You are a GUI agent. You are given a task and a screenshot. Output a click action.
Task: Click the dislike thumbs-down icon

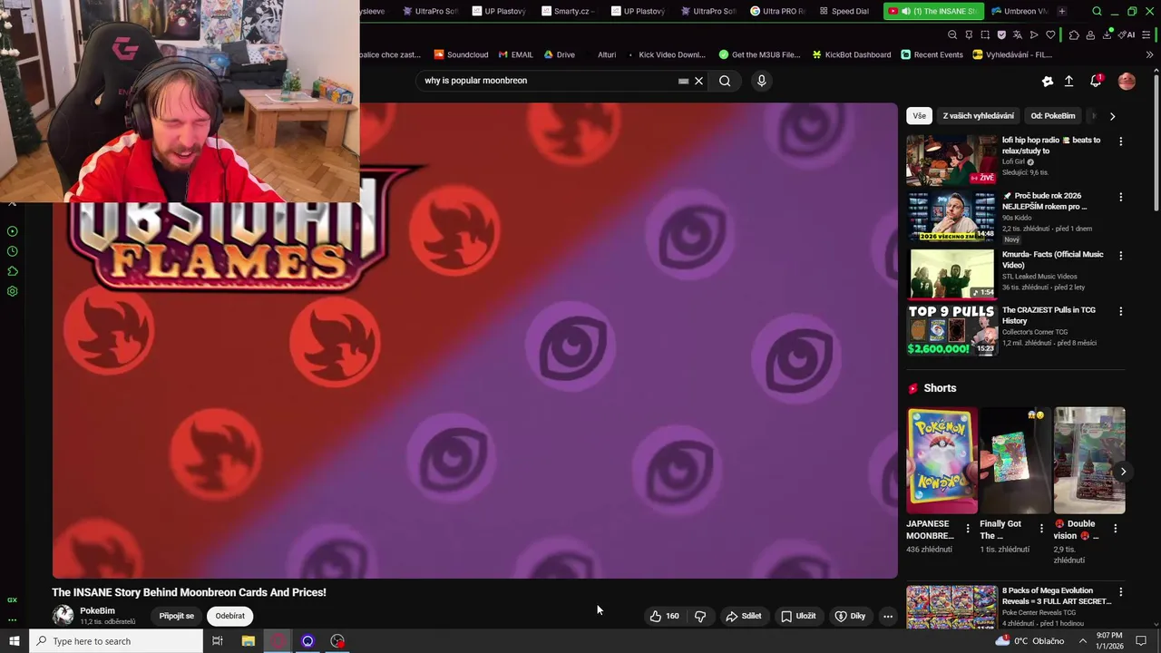(700, 616)
